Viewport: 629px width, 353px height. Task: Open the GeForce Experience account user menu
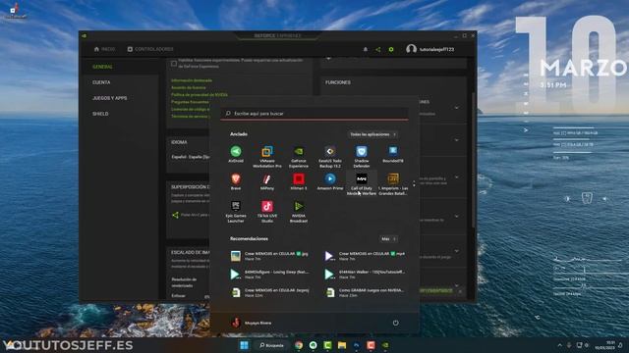[x=430, y=49]
